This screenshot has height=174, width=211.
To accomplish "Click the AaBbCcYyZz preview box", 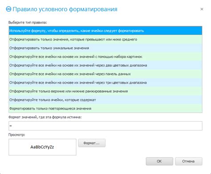I will tap(42, 147).
